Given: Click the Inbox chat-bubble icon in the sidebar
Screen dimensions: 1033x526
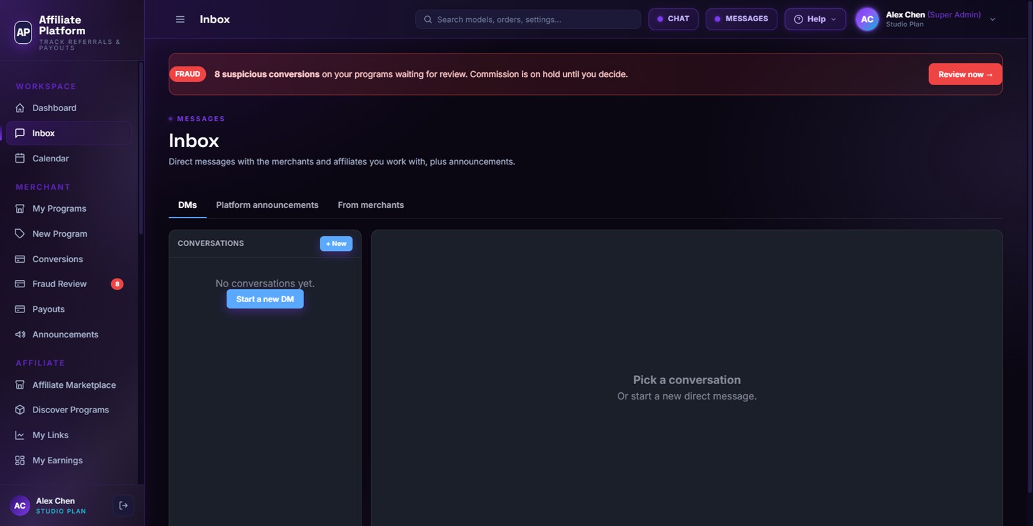Looking at the screenshot, I should point(20,133).
